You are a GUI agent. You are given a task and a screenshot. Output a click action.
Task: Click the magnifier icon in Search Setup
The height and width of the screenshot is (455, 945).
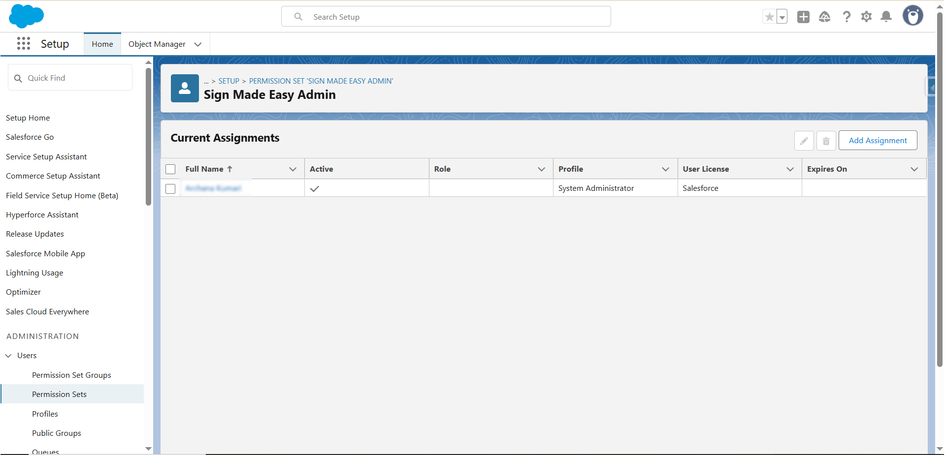298,17
